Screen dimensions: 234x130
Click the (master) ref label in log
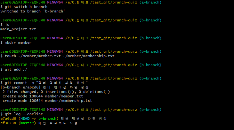coord(27,123)
